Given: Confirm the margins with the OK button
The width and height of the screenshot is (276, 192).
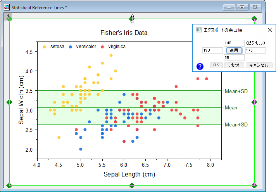Looking at the screenshot, I should pyautogui.click(x=216, y=65).
